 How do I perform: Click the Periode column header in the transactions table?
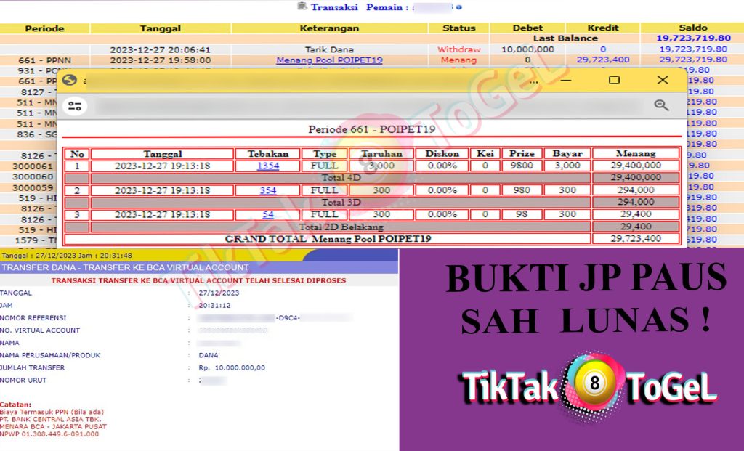[44, 28]
